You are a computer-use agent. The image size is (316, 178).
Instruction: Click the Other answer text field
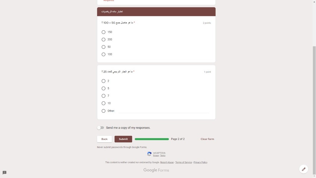(164, 111)
